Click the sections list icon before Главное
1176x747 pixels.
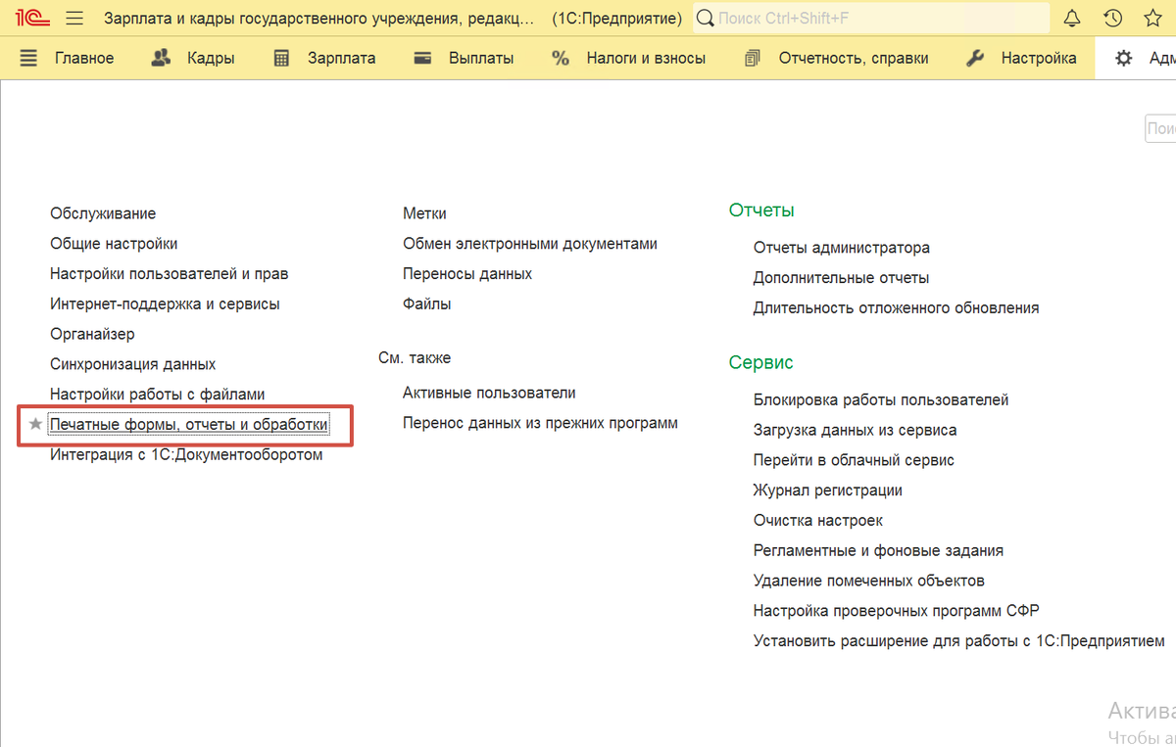[x=28, y=58]
